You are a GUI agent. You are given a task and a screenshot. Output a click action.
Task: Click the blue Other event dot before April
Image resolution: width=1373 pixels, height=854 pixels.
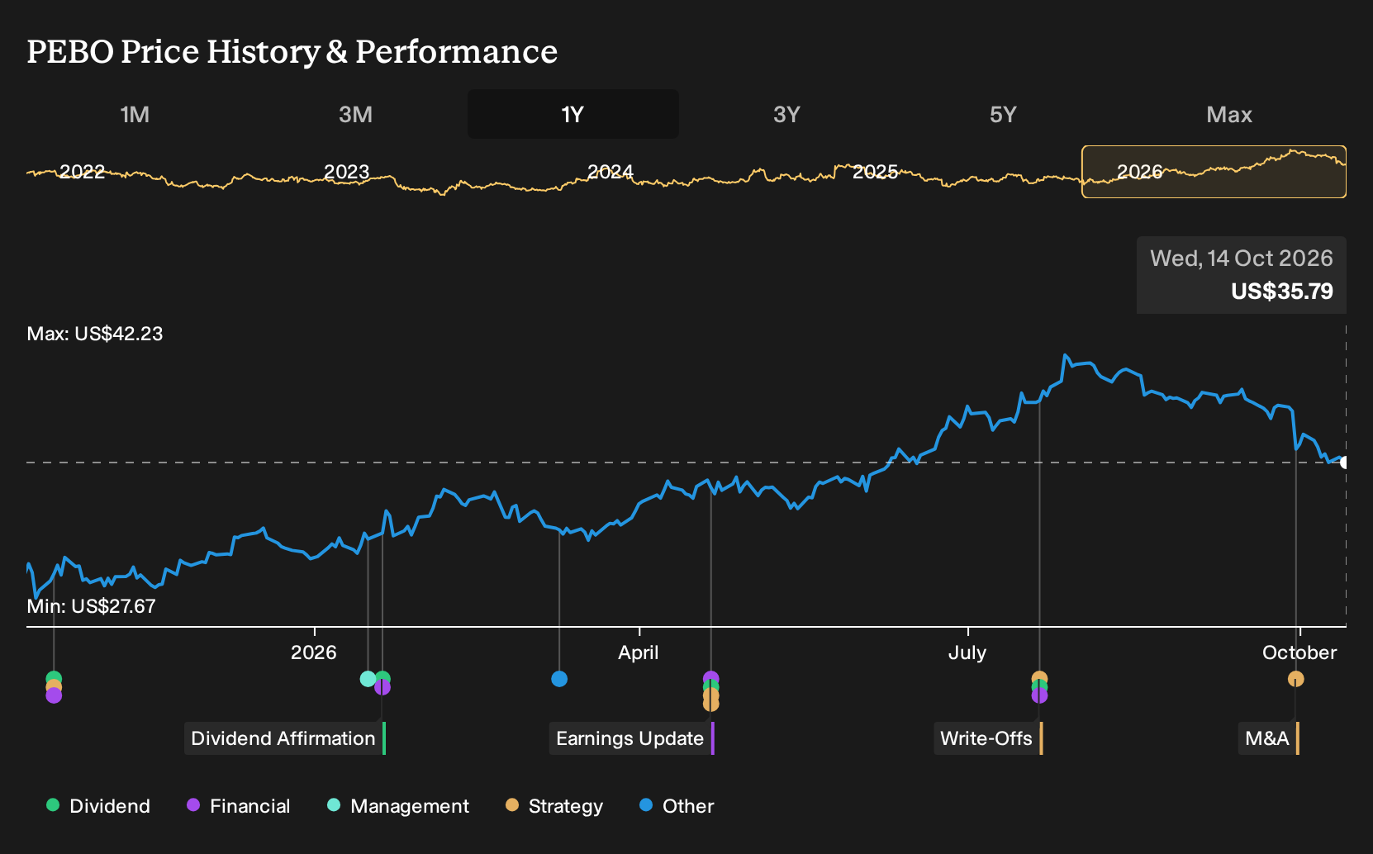(559, 679)
